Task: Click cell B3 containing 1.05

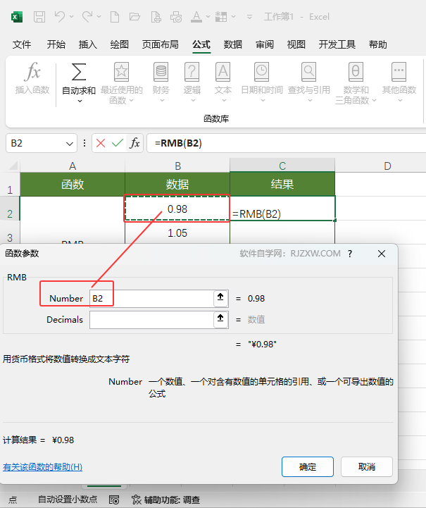Action: pyautogui.click(x=177, y=233)
